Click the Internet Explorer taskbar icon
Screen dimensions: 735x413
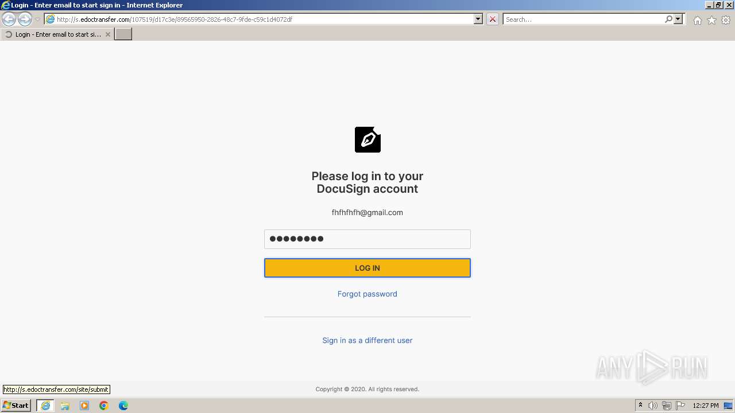45,406
